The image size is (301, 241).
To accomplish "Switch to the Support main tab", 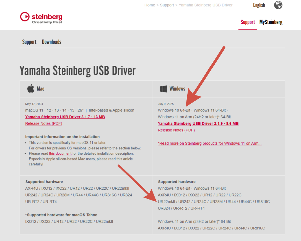I will pyautogui.click(x=248, y=22).
